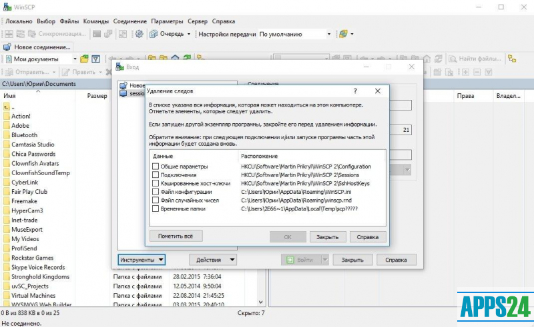Check the Файл случайных чисел checkbox

point(156,200)
